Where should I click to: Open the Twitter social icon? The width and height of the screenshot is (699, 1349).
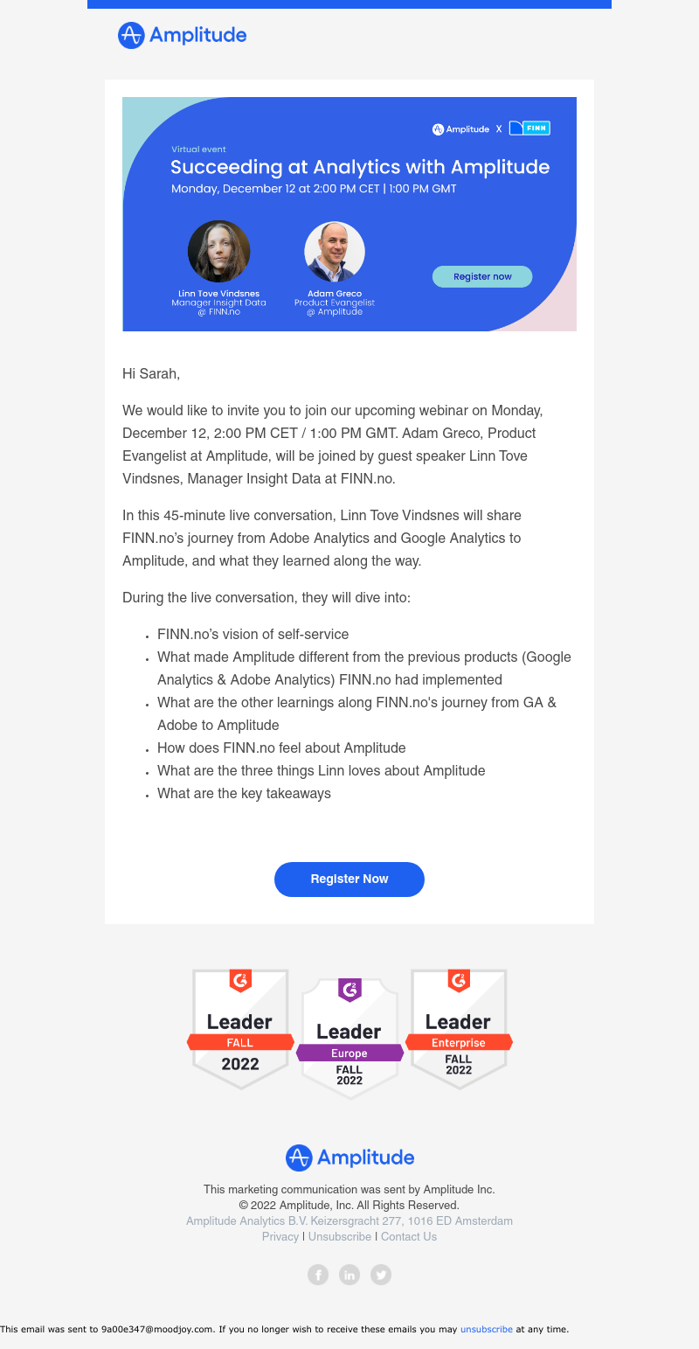point(381,1275)
